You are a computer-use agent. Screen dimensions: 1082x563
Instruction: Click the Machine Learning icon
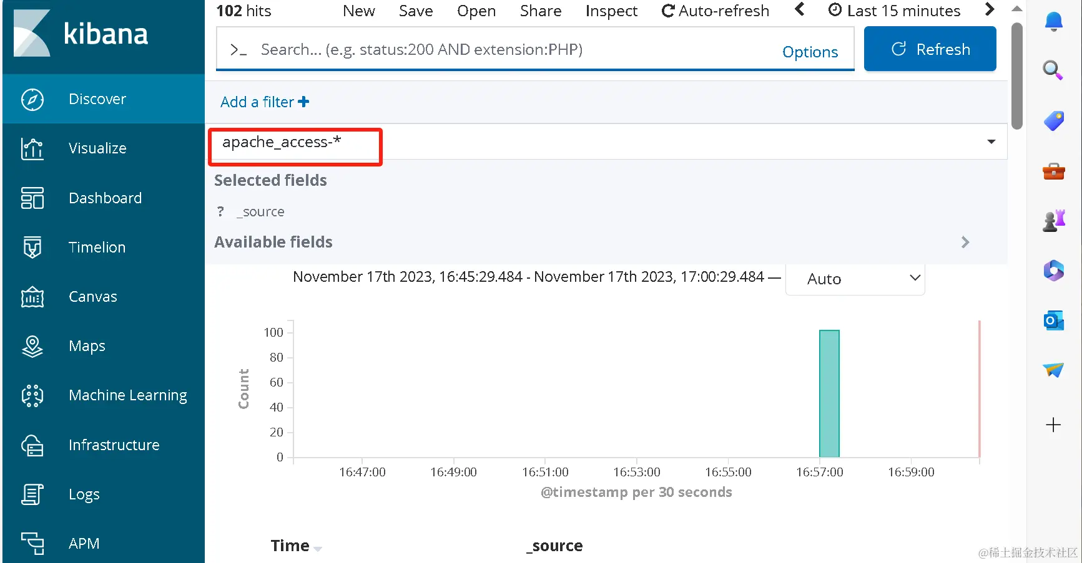tap(32, 395)
